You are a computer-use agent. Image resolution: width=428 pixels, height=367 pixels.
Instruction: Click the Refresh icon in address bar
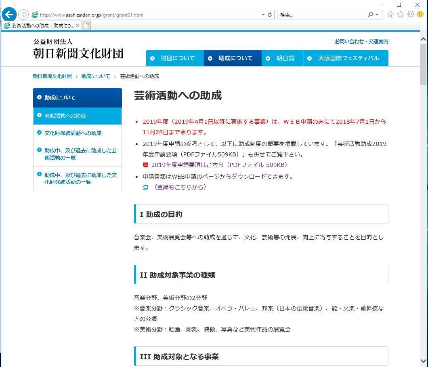pyautogui.click(x=270, y=15)
